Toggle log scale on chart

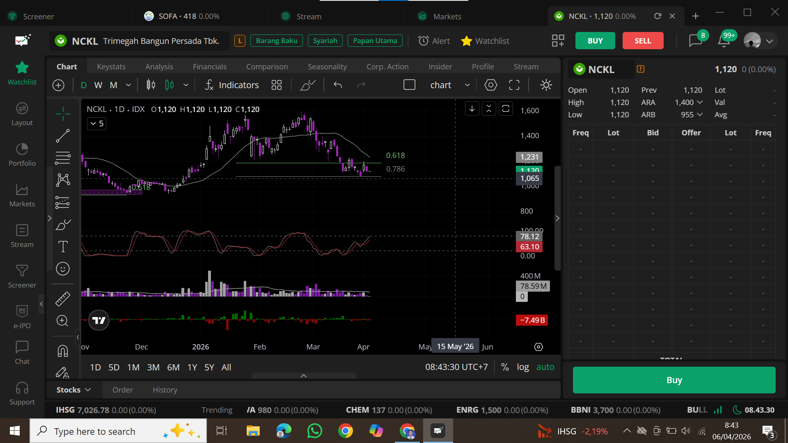(522, 367)
